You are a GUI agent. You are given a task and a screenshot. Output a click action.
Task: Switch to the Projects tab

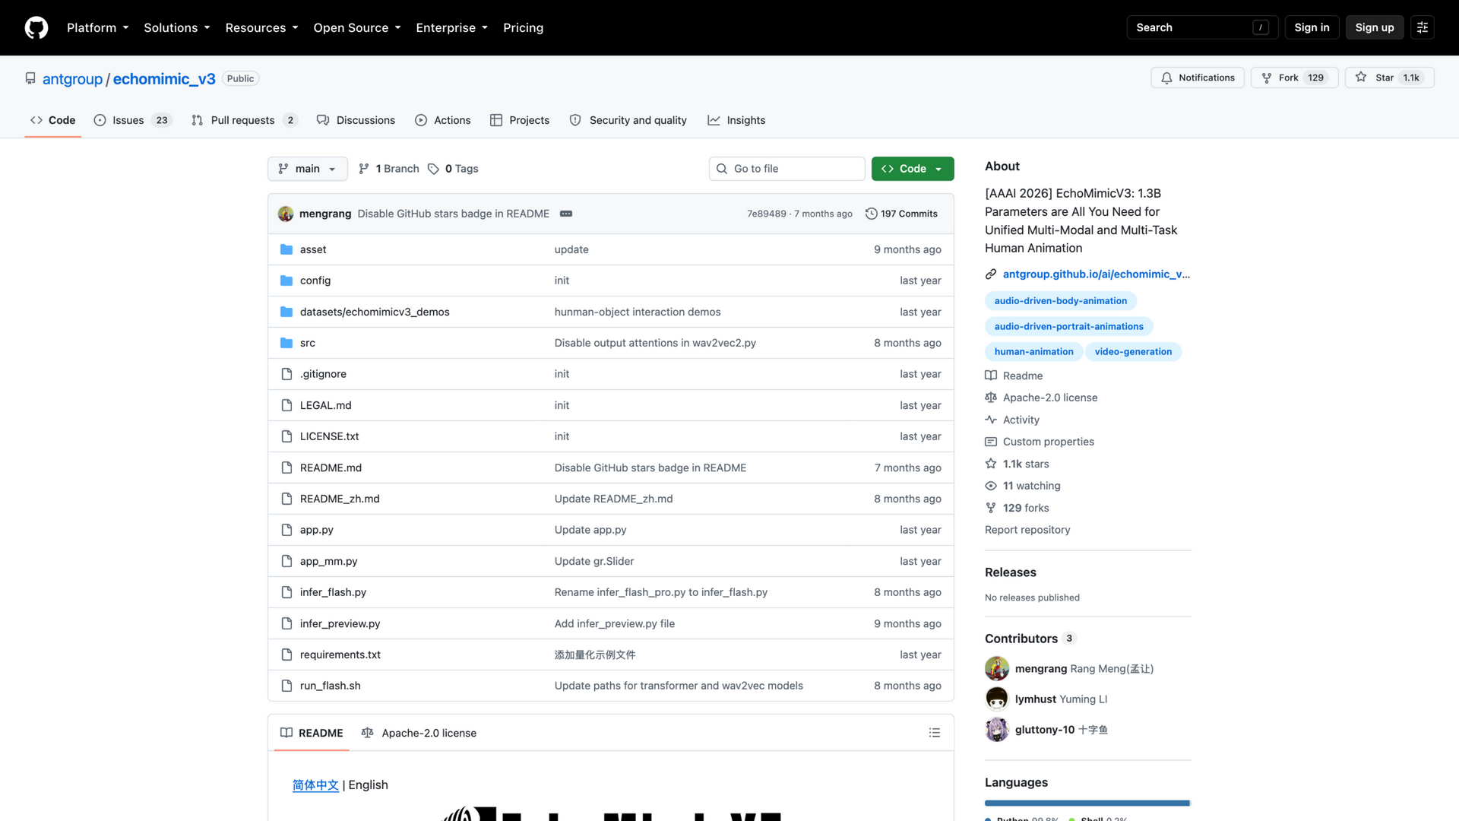tap(520, 120)
